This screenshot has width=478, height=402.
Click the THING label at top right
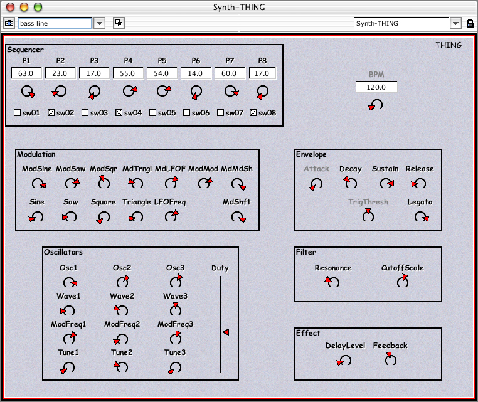pyautogui.click(x=449, y=45)
